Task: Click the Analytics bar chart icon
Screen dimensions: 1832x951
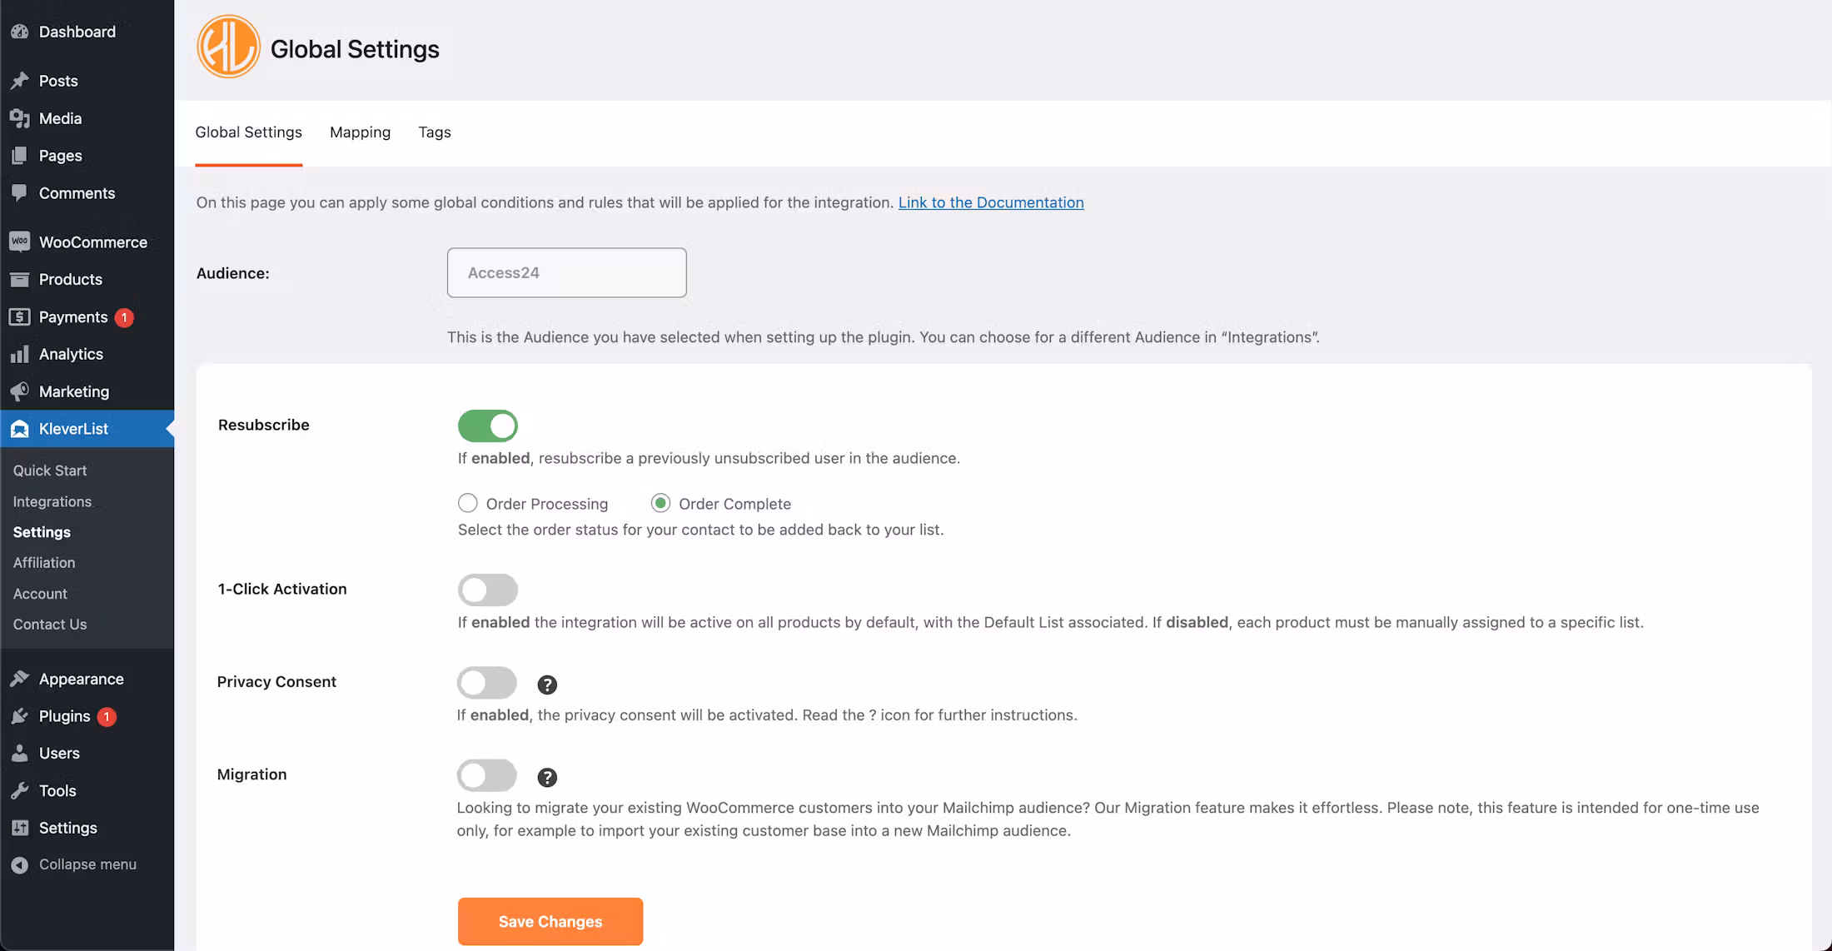Action: [20, 354]
